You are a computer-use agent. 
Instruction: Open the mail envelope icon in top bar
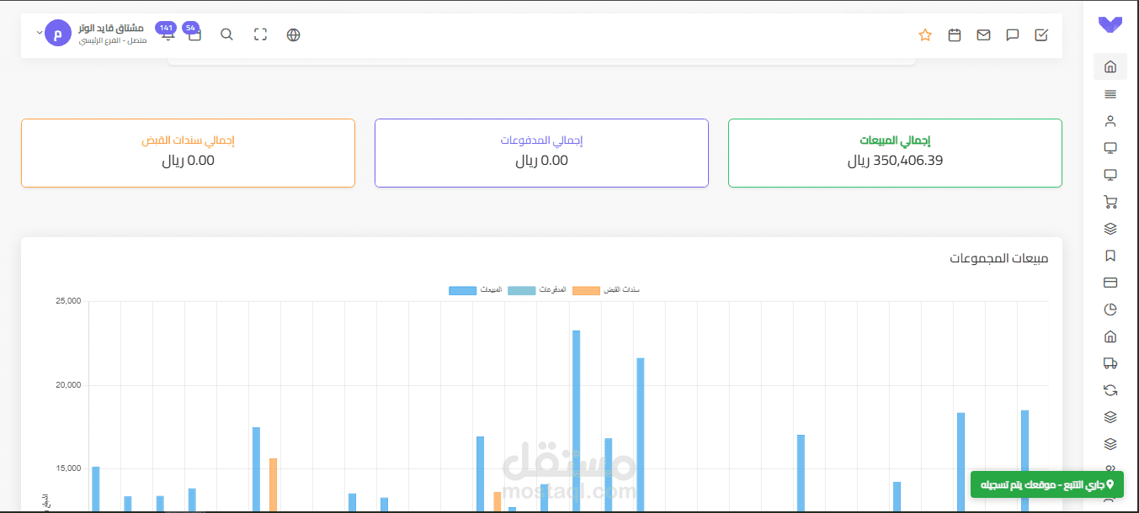pyautogui.click(x=983, y=34)
